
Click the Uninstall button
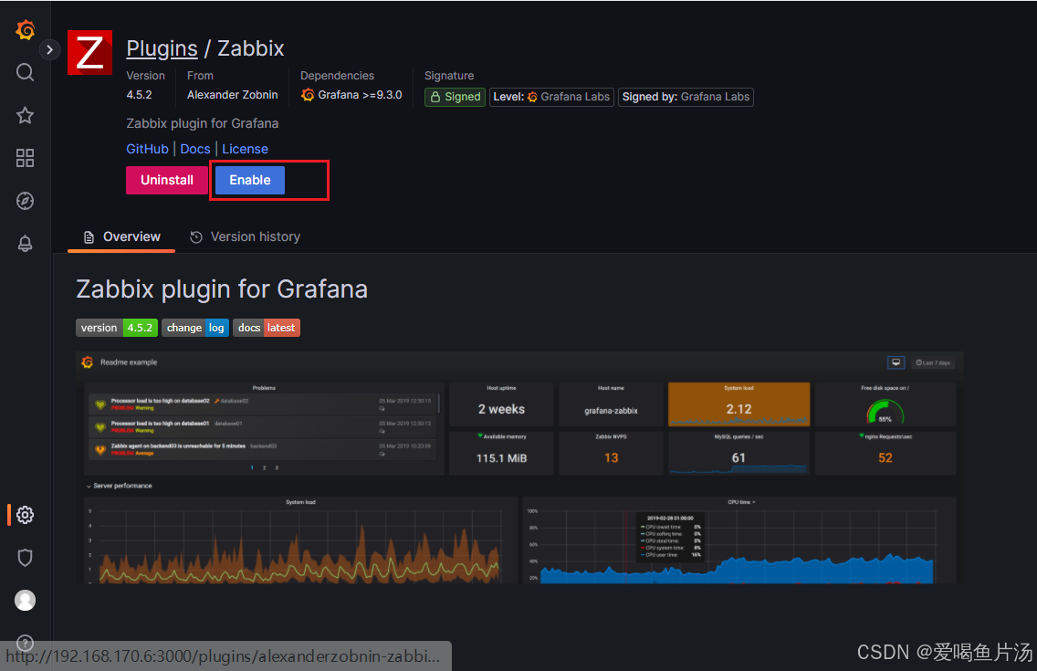coord(167,180)
